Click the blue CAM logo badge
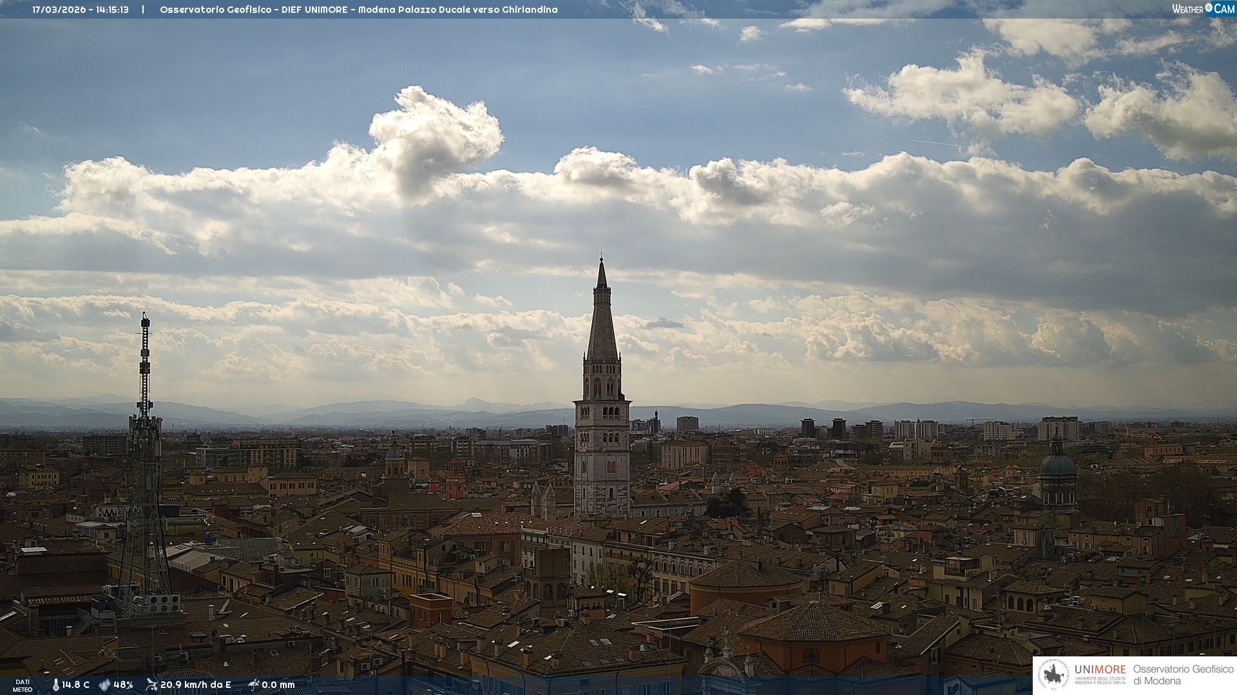 coord(1224,9)
